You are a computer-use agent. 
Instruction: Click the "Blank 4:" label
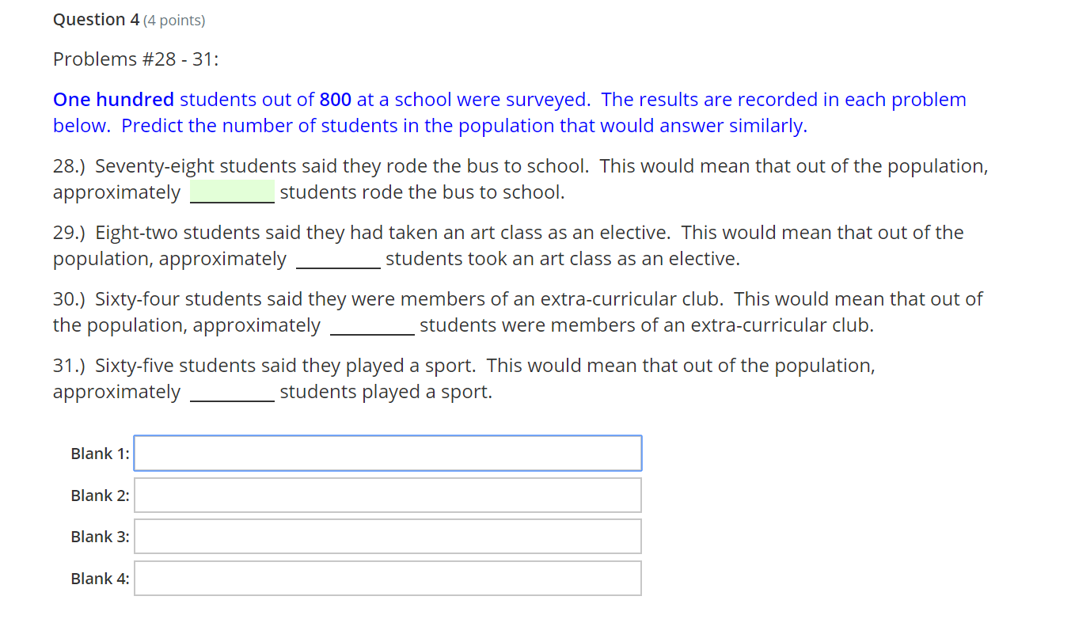point(100,579)
